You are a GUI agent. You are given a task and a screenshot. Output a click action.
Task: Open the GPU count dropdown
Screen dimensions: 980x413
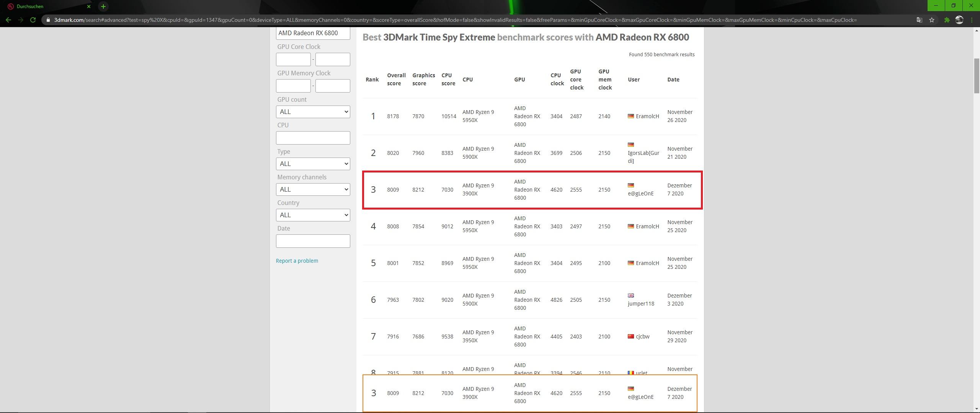pos(313,112)
